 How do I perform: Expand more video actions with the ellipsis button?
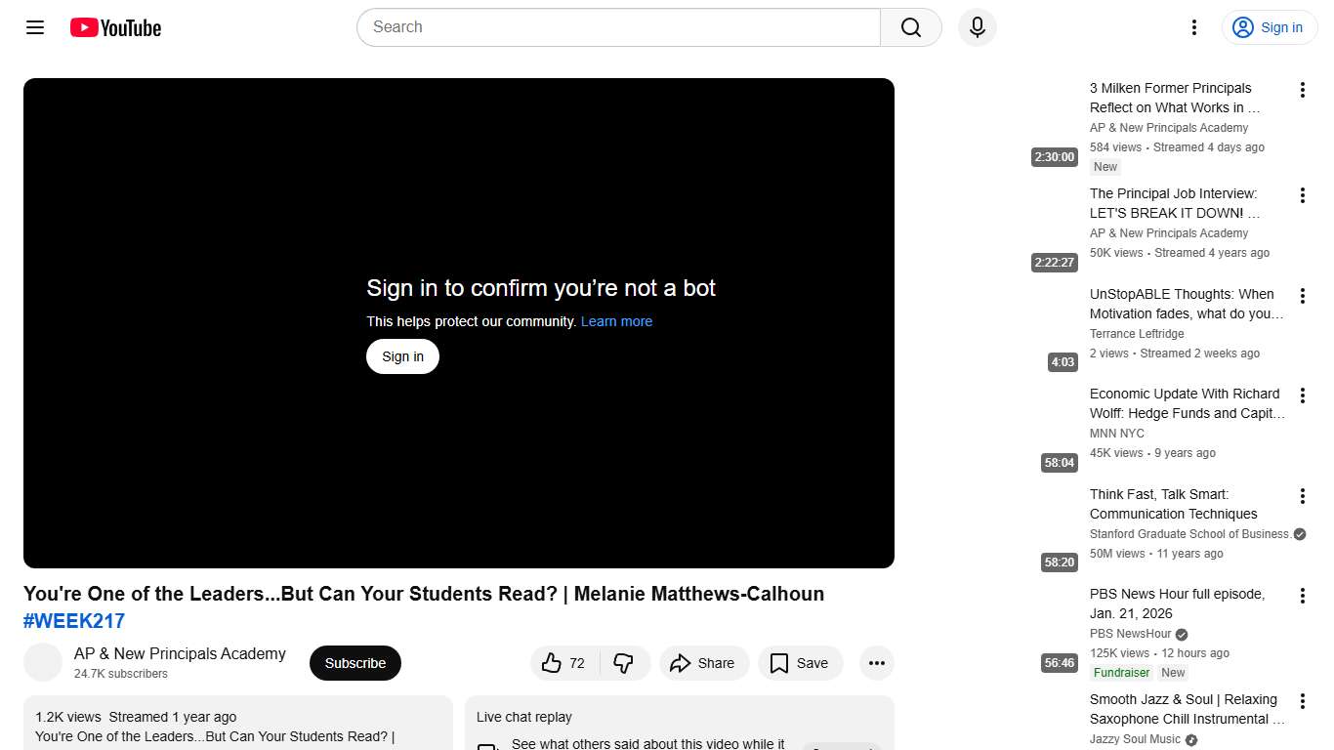[876, 663]
